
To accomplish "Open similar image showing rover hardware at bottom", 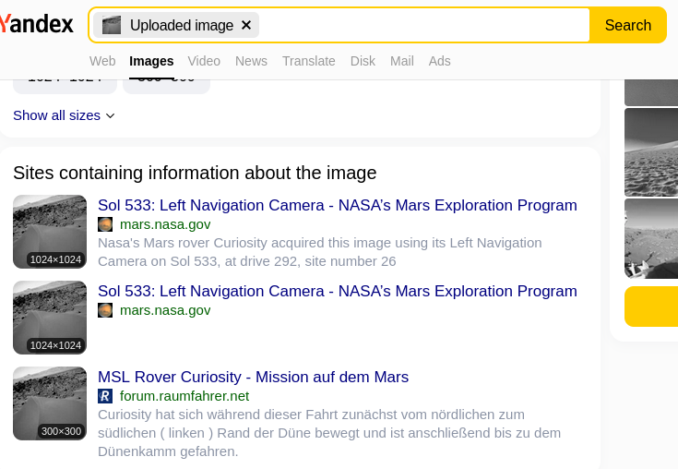I will tap(651, 238).
